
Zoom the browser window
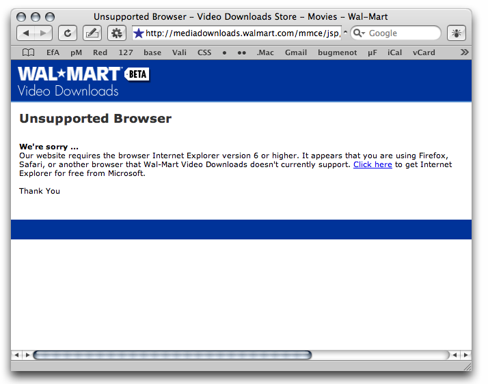[x=50, y=17]
